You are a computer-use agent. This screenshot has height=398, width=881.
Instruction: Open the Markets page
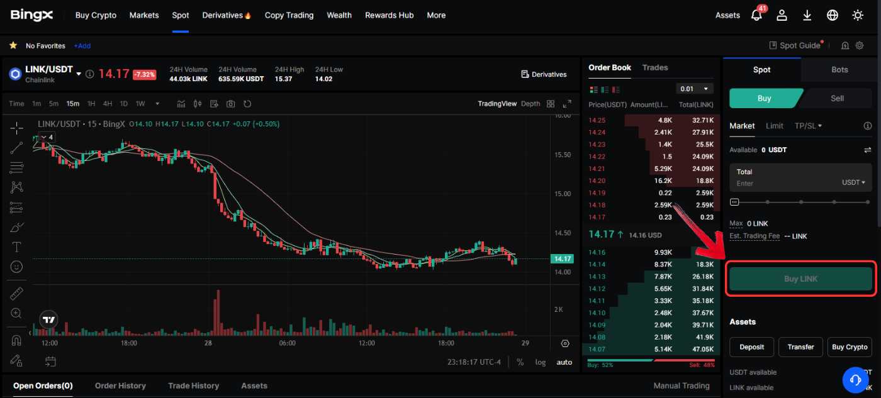[x=144, y=15]
